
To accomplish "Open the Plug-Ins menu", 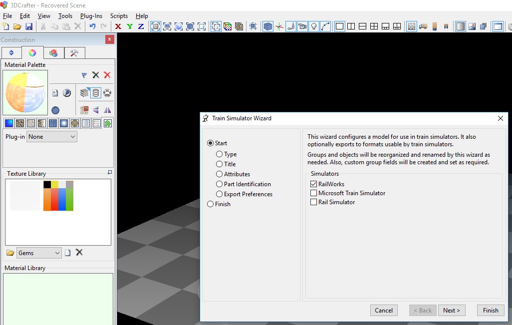I will coord(91,15).
